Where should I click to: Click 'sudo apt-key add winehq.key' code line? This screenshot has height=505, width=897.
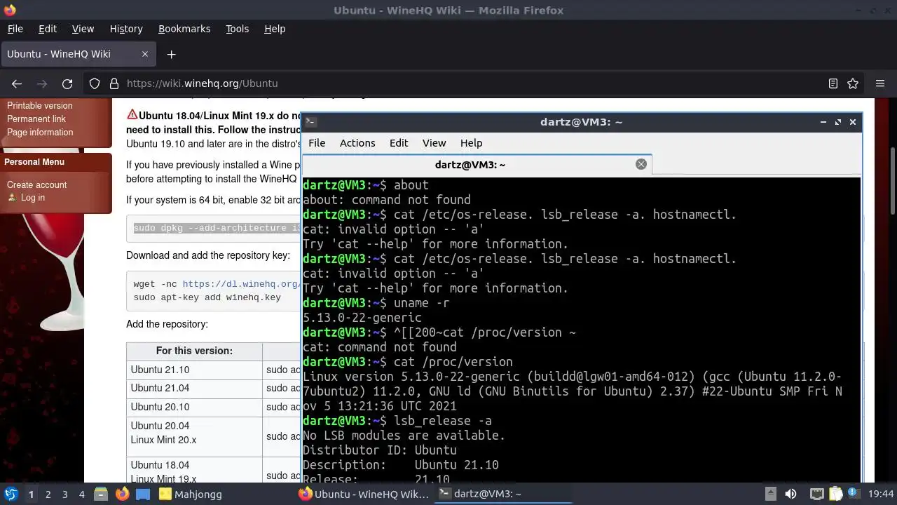point(207,297)
